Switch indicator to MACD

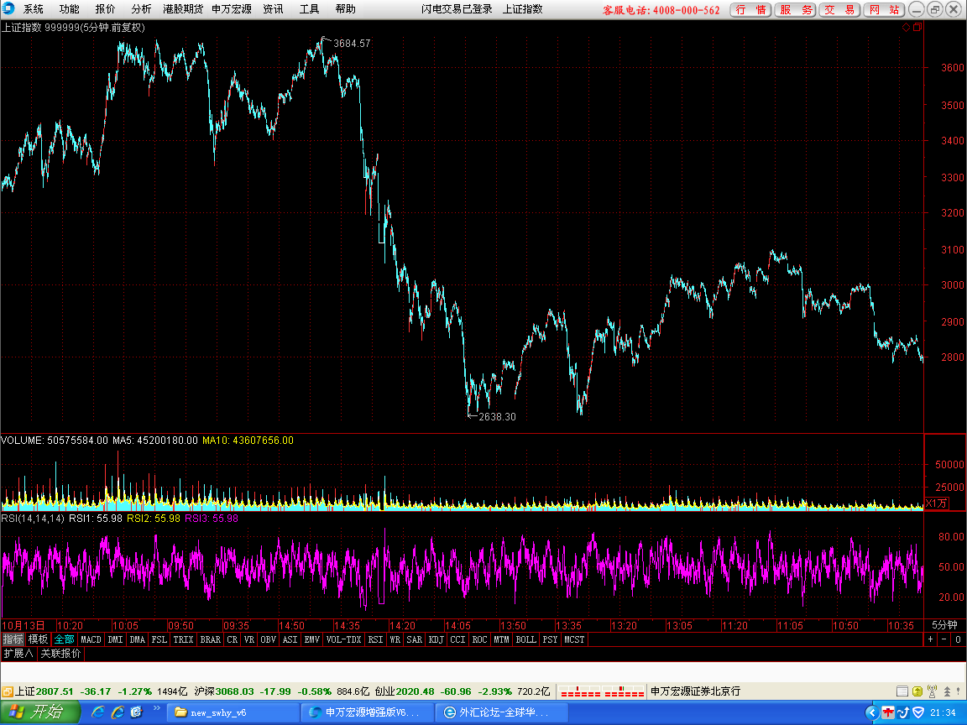click(91, 639)
